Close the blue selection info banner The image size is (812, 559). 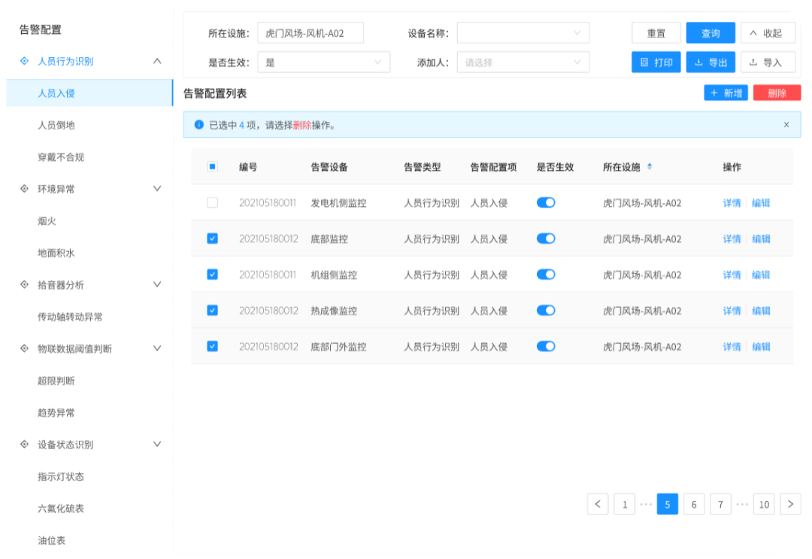tap(786, 125)
